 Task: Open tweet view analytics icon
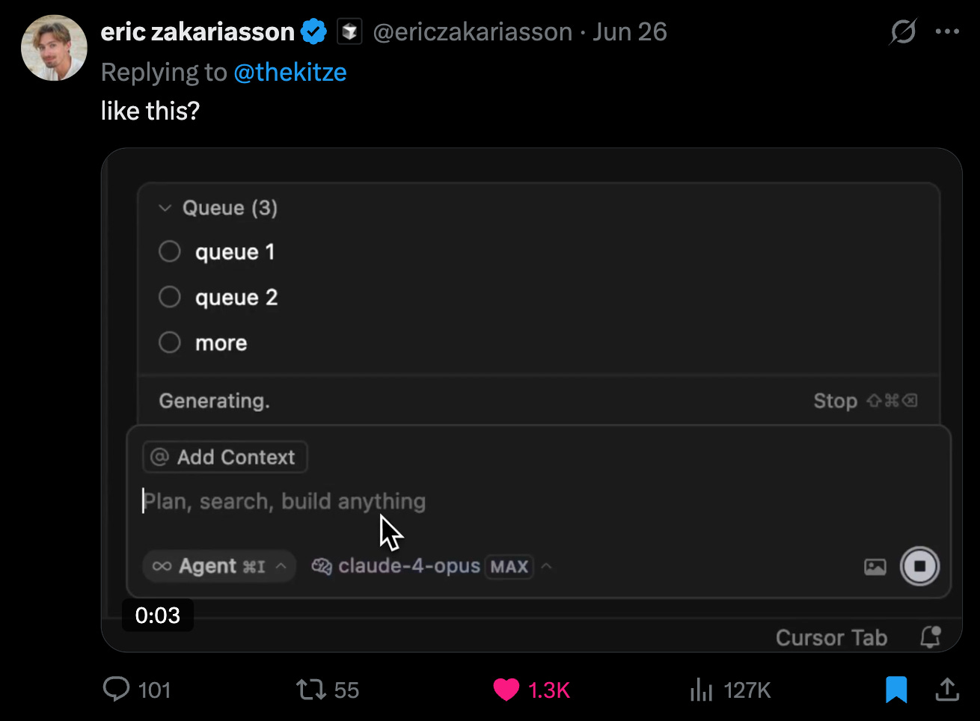(x=700, y=689)
